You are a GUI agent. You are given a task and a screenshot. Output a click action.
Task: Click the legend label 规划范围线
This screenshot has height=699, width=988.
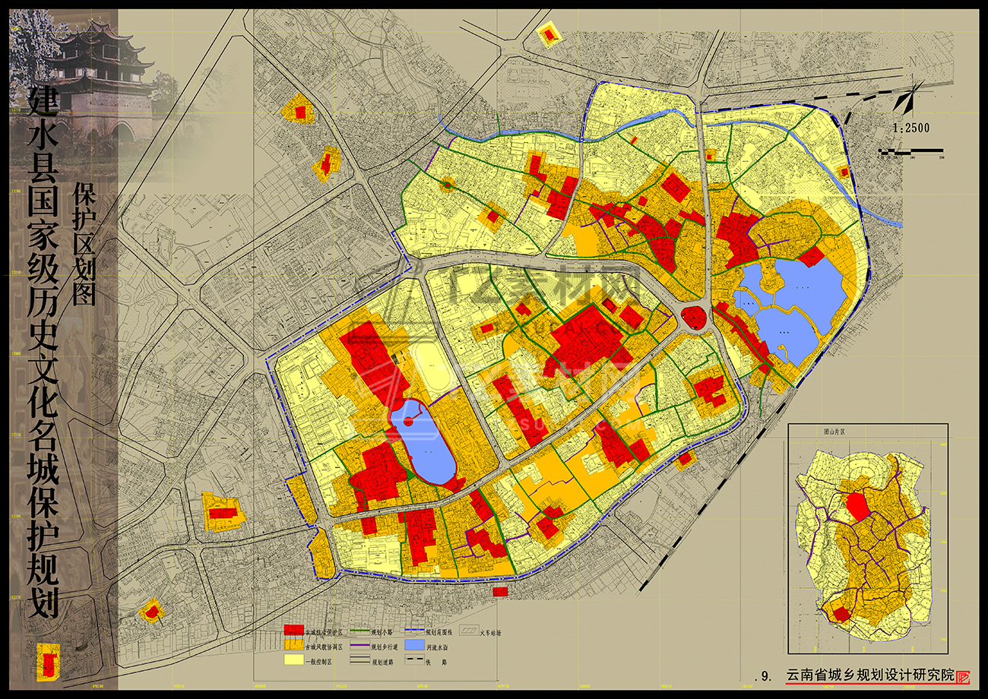(439, 632)
